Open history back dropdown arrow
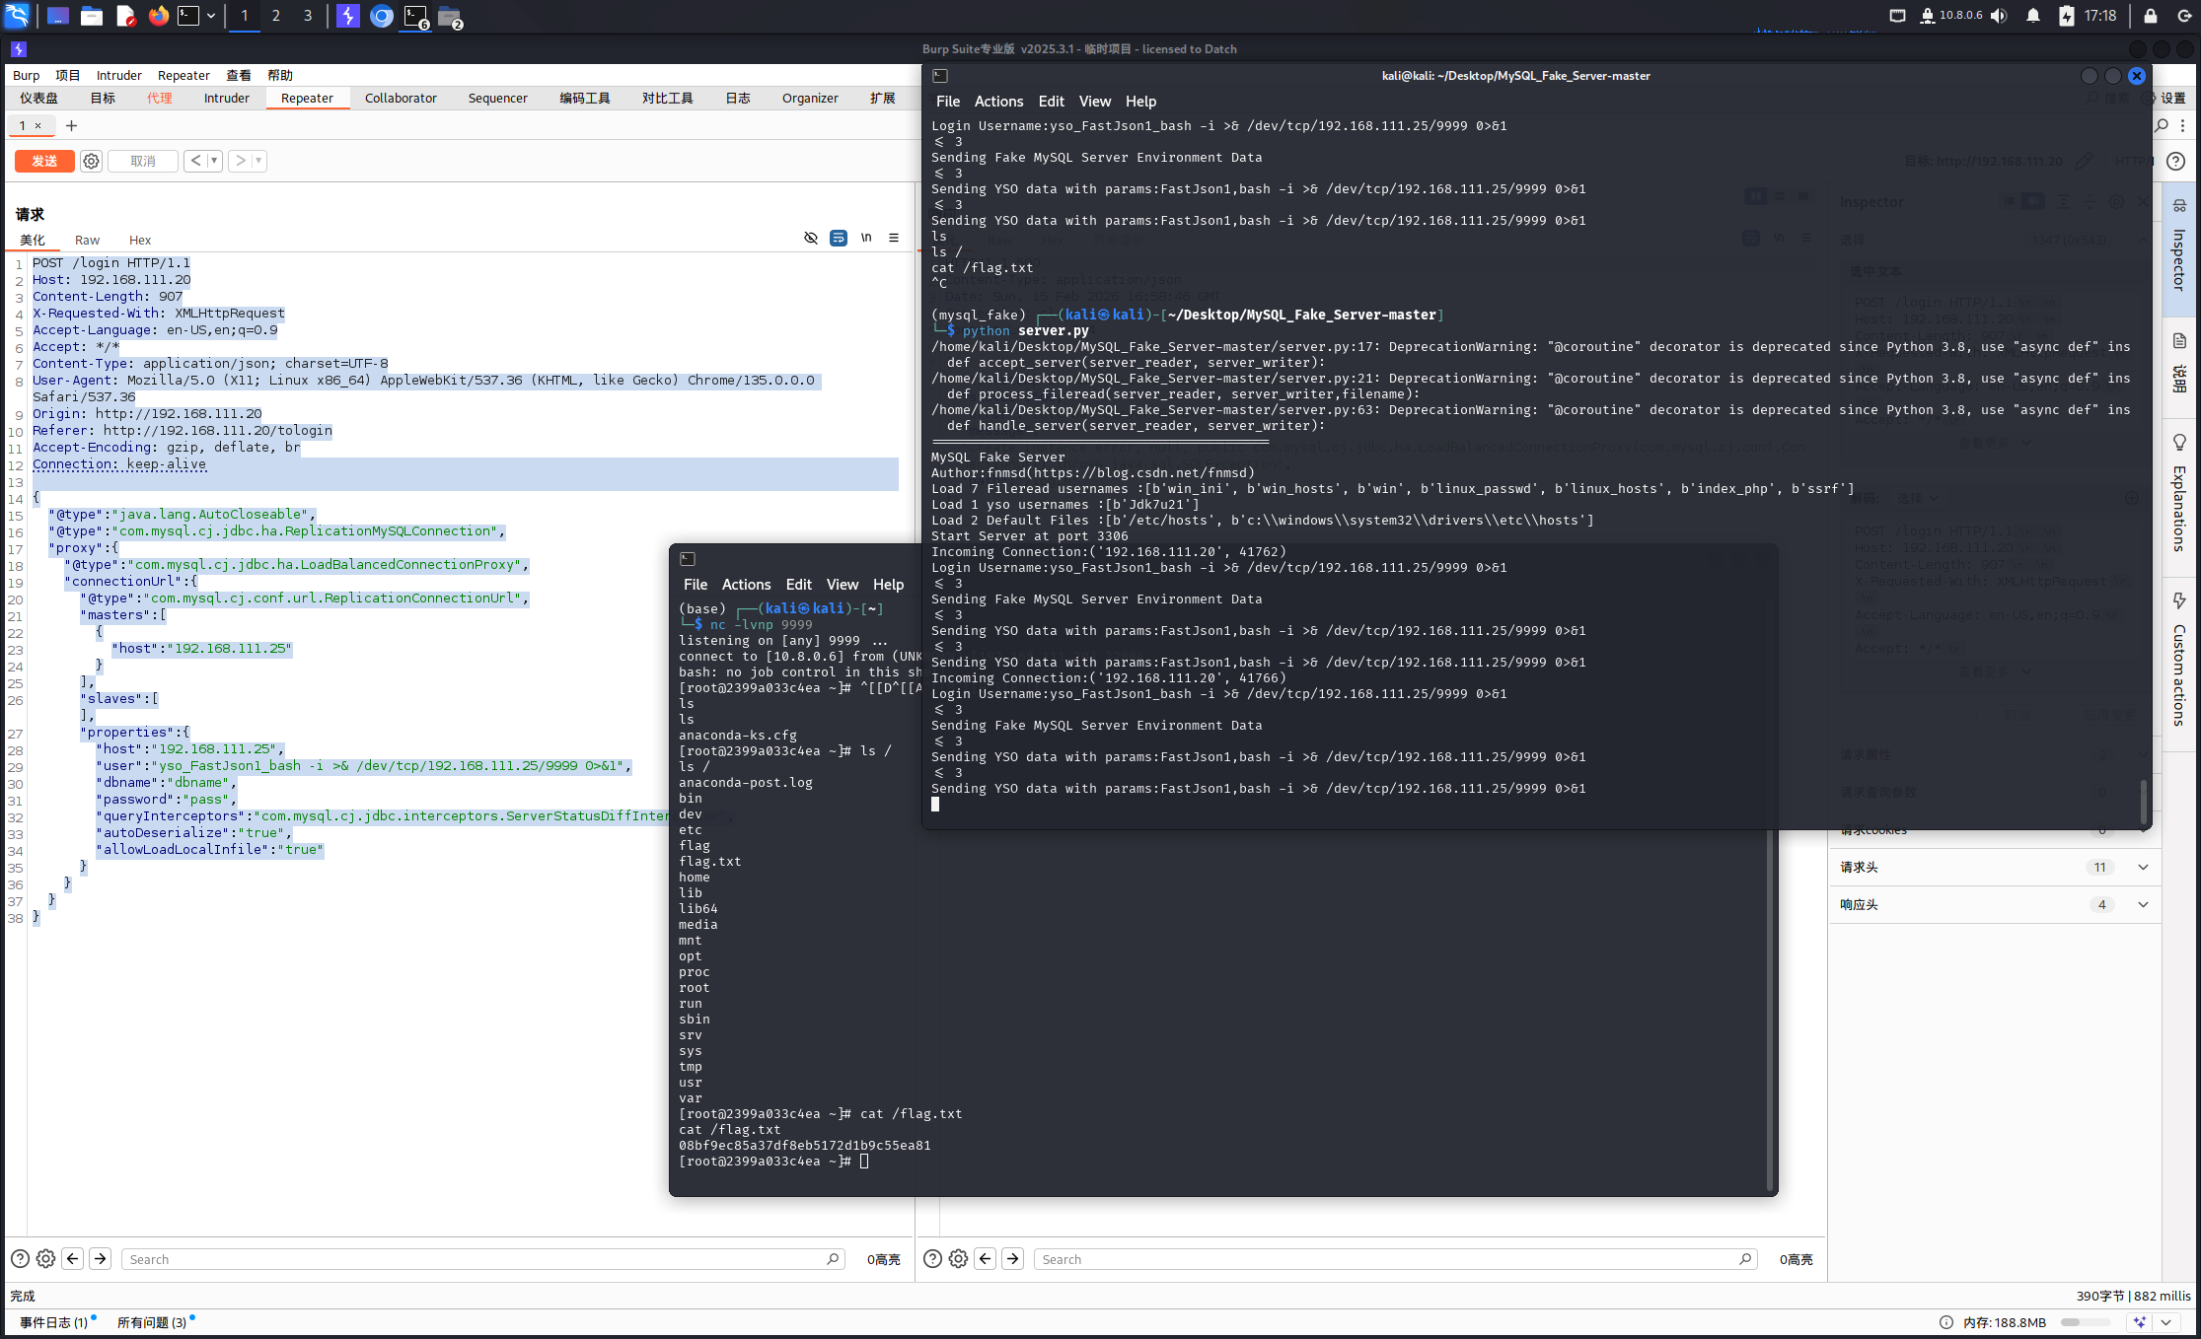This screenshot has height=1339, width=2201. click(x=214, y=161)
